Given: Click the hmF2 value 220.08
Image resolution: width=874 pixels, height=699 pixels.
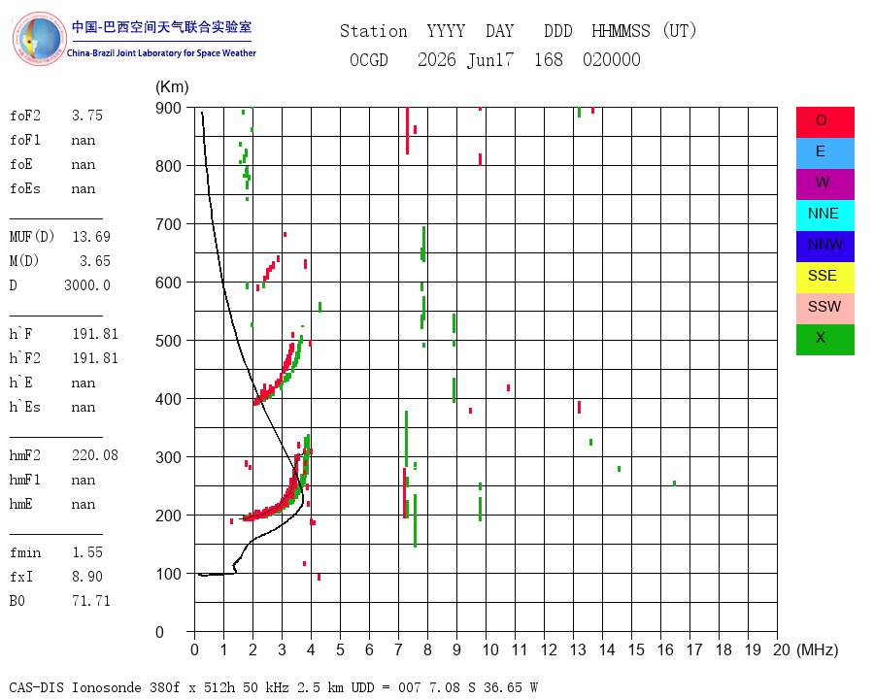Looking at the screenshot, I should [95, 455].
